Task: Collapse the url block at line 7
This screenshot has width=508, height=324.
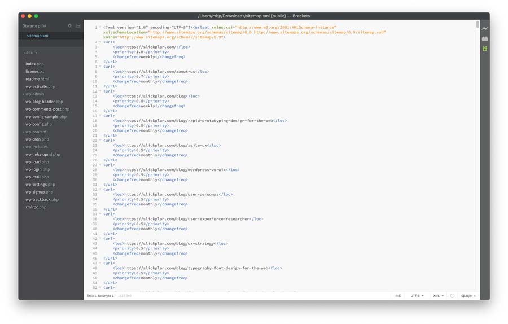Action: tap(100, 67)
